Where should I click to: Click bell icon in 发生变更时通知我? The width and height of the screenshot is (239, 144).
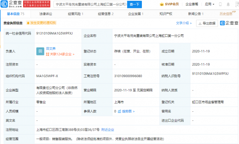(28, 23)
